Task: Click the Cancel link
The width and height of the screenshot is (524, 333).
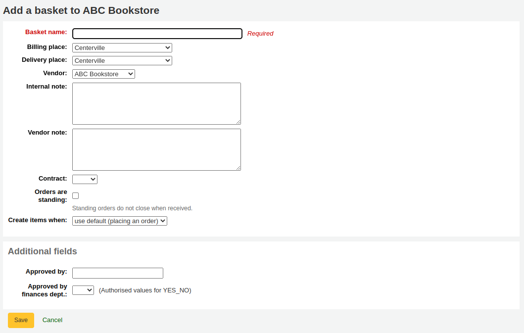Action: tap(52, 320)
